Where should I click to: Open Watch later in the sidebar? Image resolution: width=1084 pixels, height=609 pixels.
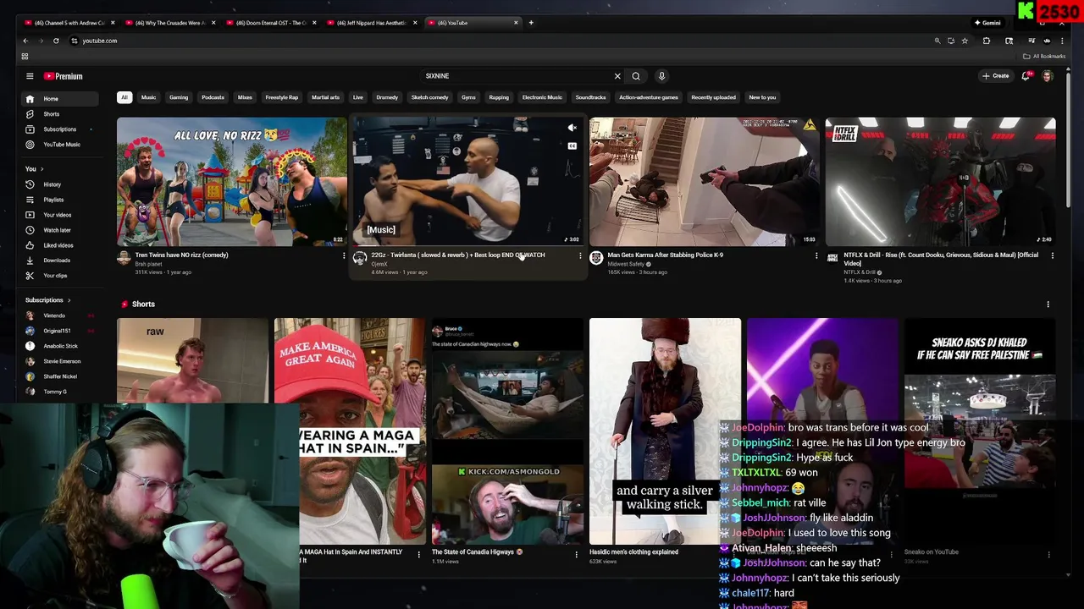[61, 230]
